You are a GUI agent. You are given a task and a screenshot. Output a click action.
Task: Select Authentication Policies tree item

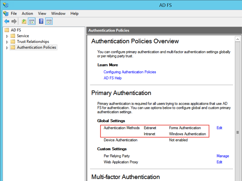[x=37, y=47]
